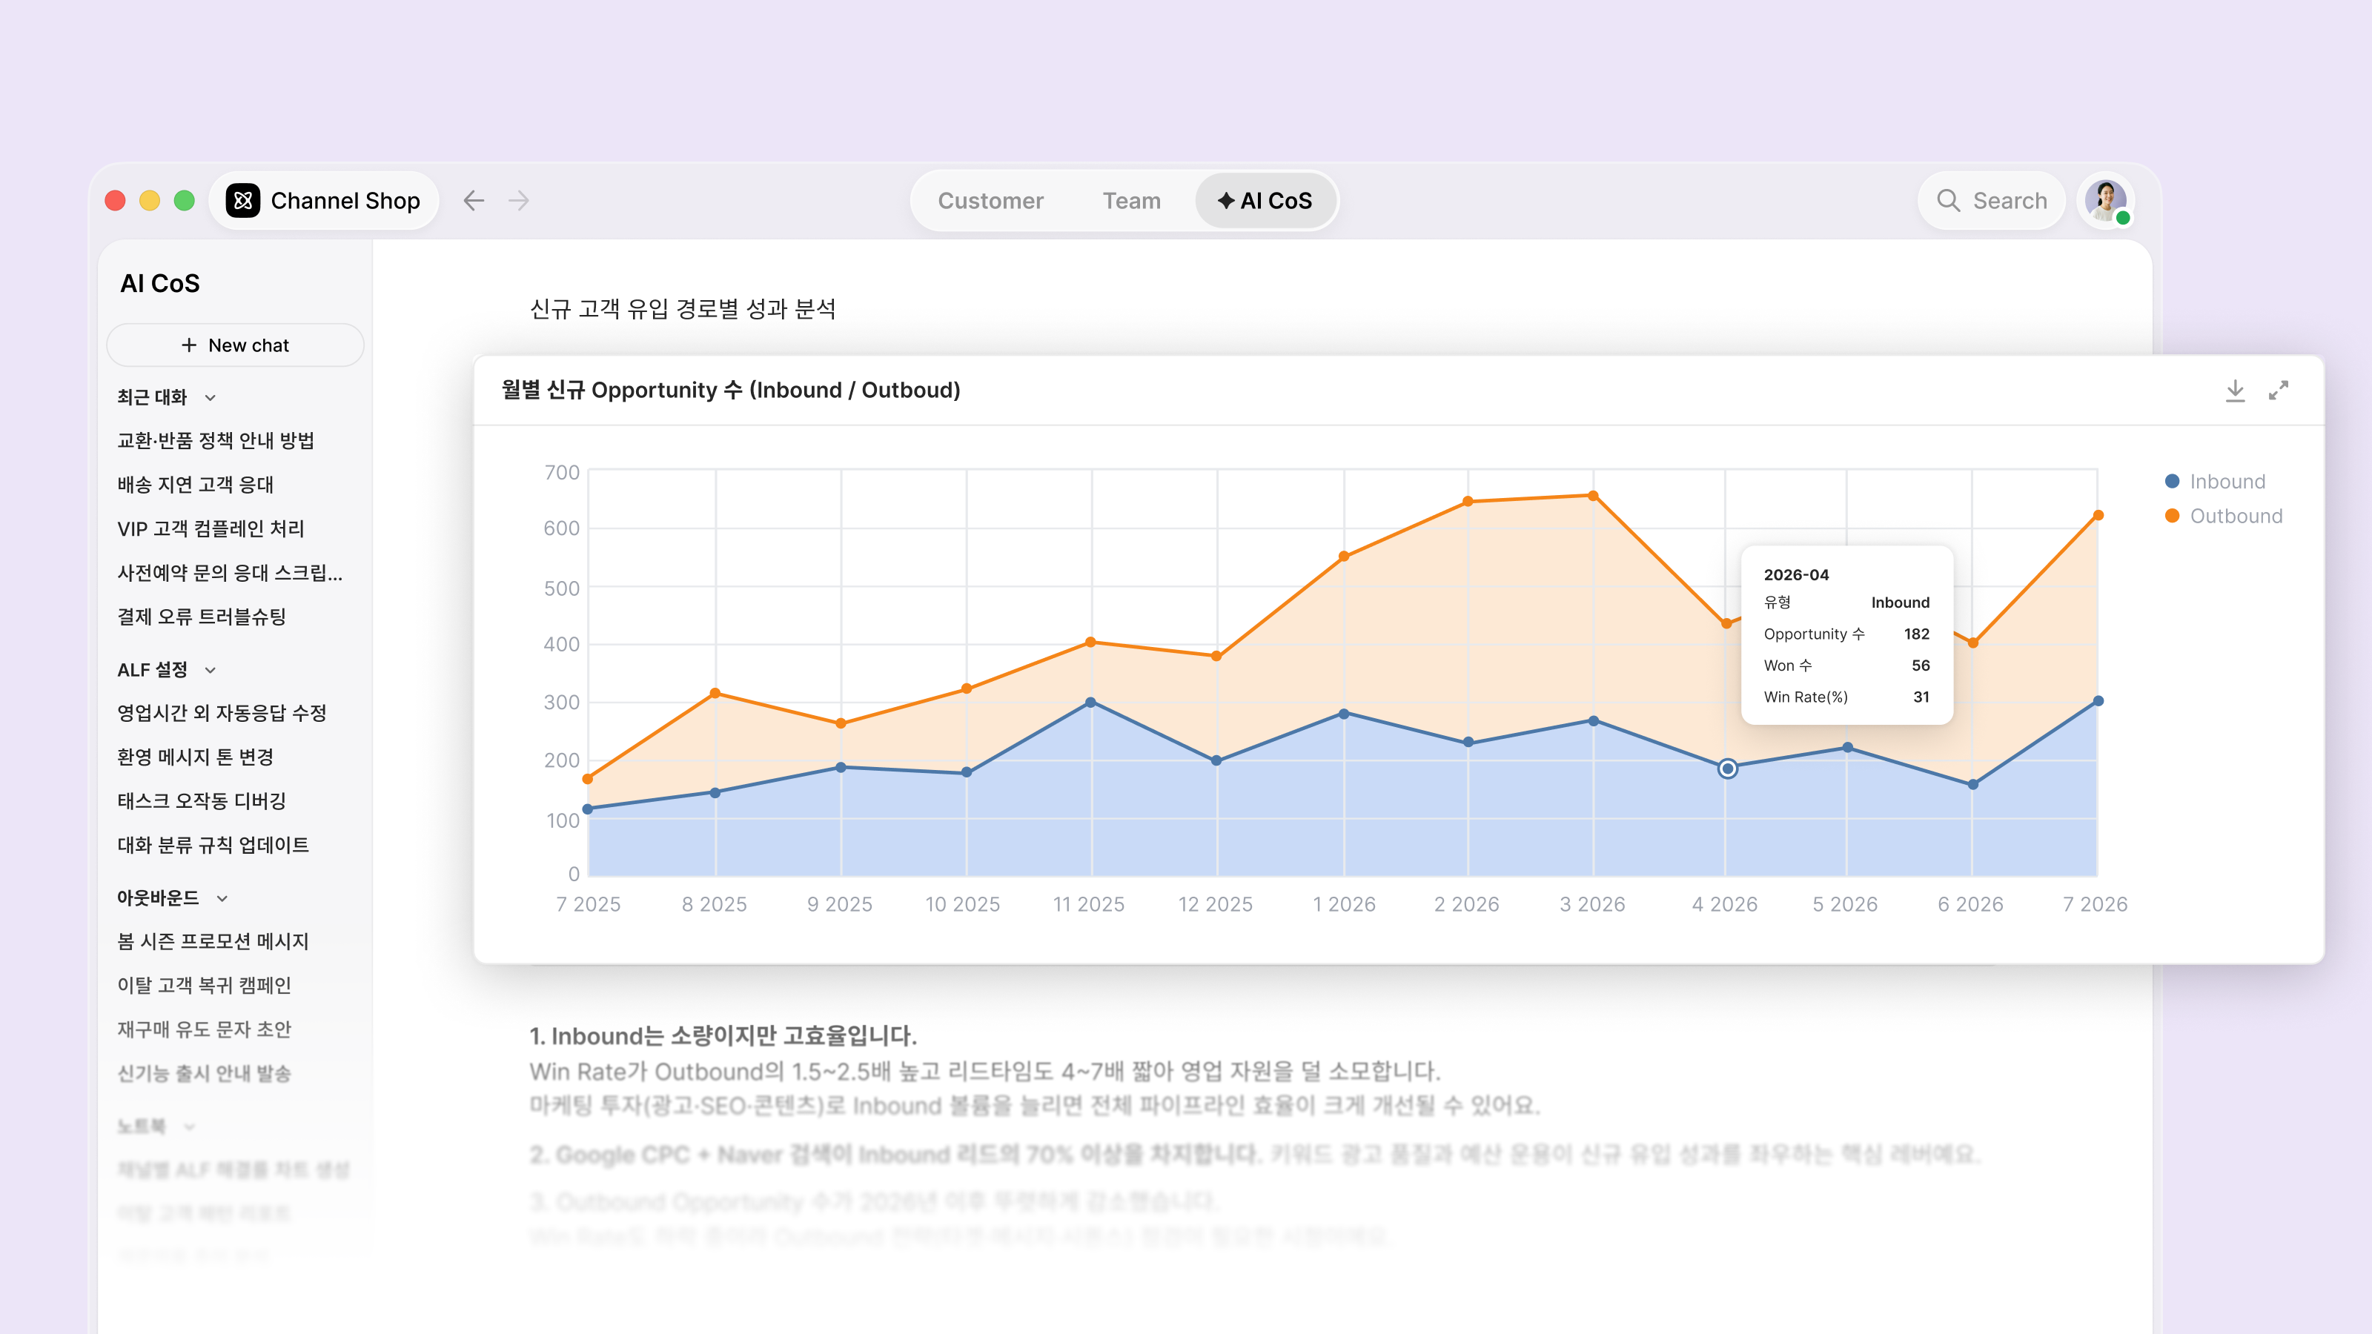Click the Search magnifier icon
Image resolution: width=2372 pixels, height=1334 pixels.
[1947, 201]
